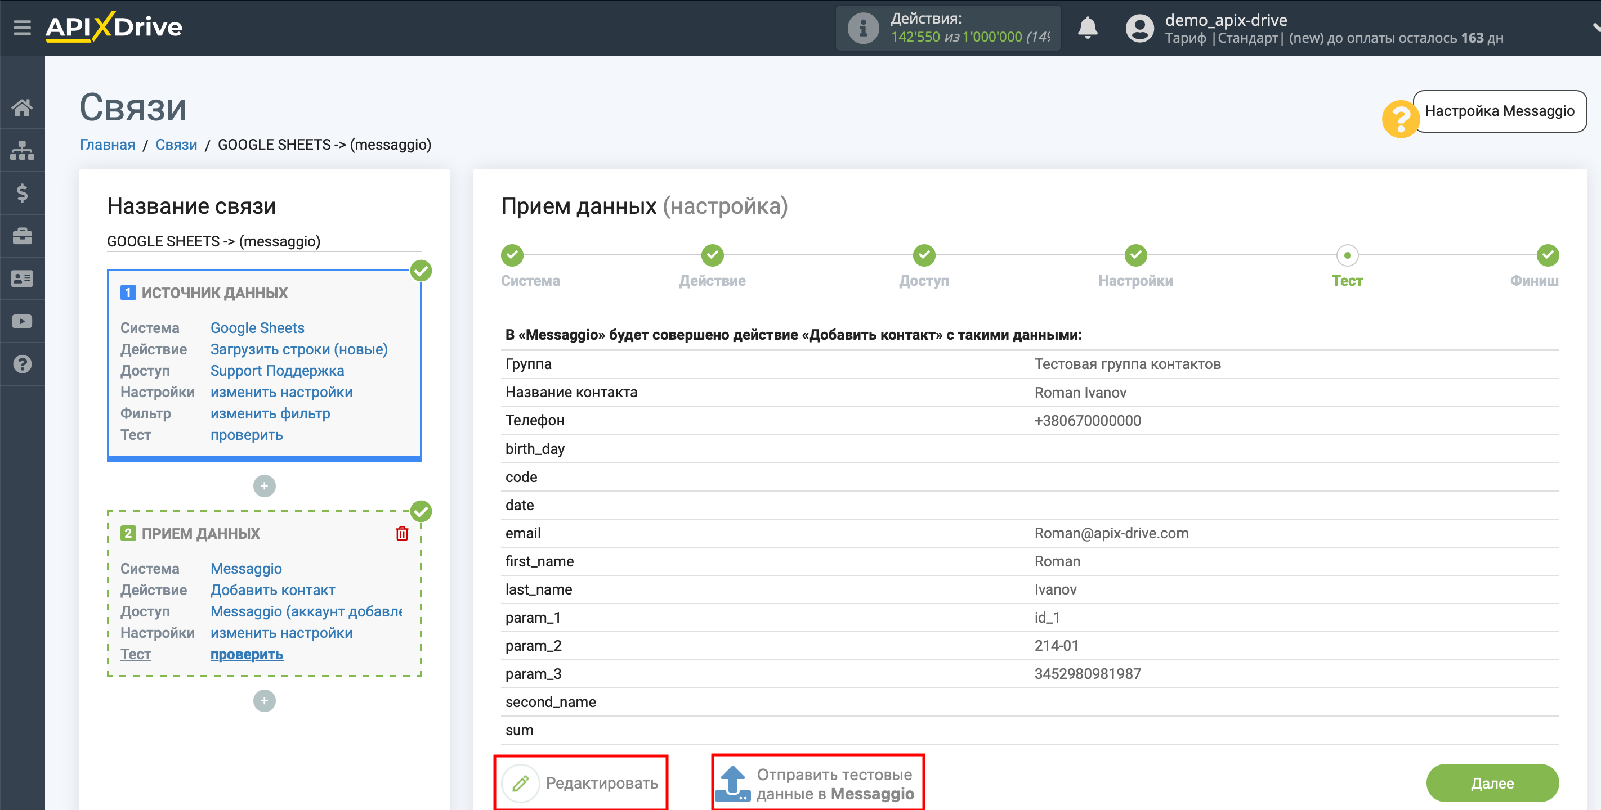
Task: Click the pencil edit icon
Action: [521, 784]
